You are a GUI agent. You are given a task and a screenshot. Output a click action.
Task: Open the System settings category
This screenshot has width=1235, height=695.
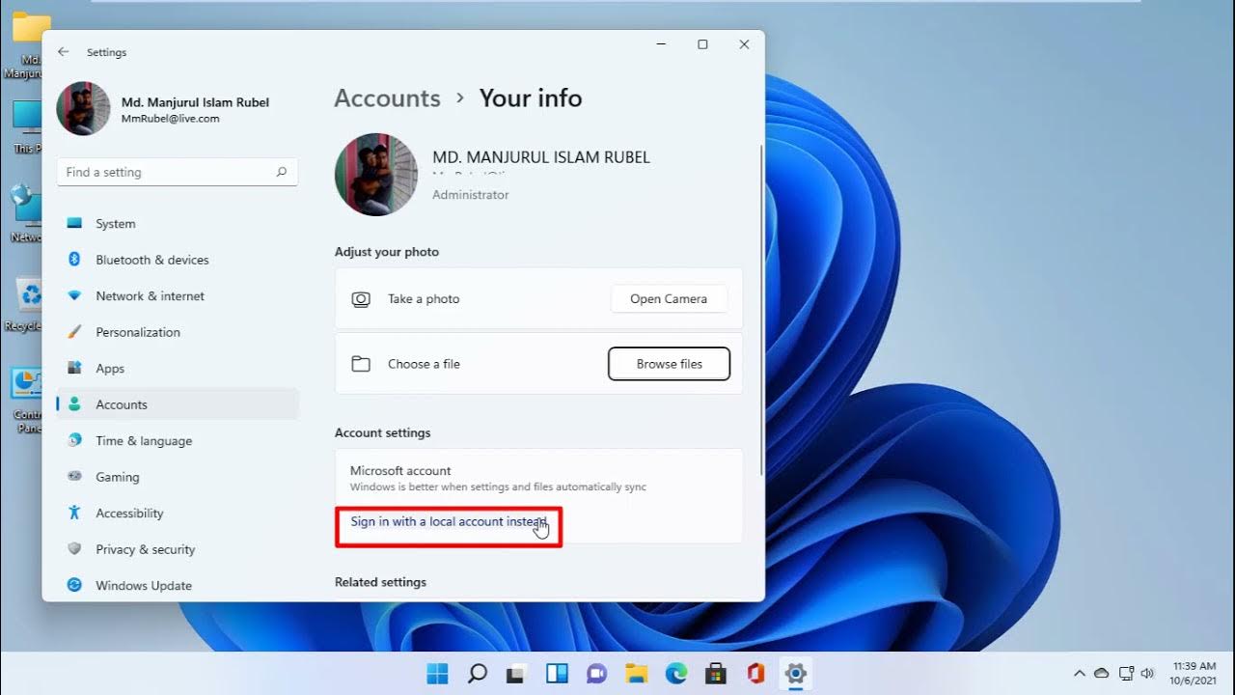tap(178, 224)
